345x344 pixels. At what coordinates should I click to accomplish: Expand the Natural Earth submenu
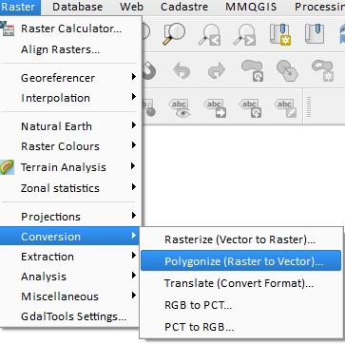(71, 126)
